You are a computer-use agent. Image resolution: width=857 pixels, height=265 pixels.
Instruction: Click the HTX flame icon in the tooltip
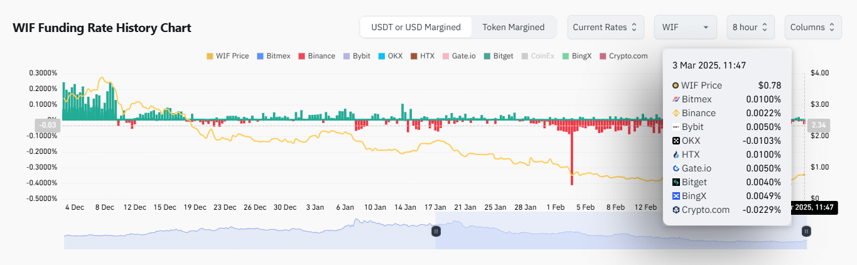pos(676,154)
